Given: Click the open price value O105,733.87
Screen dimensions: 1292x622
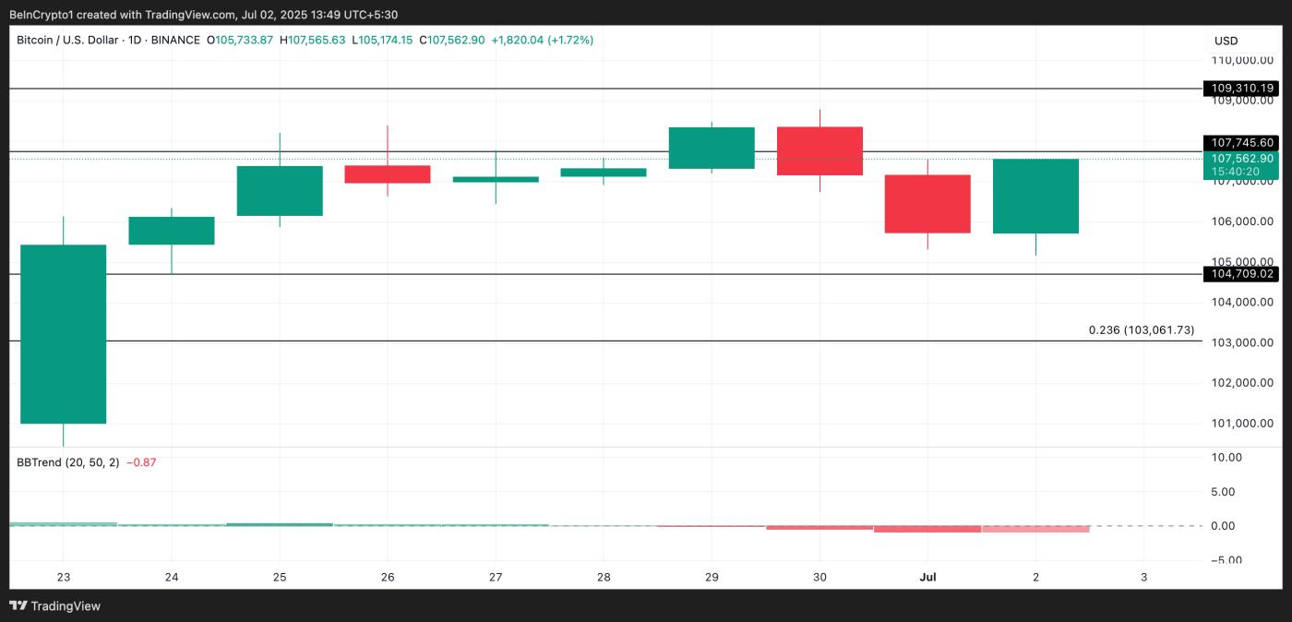Looking at the screenshot, I should (x=240, y=41).
